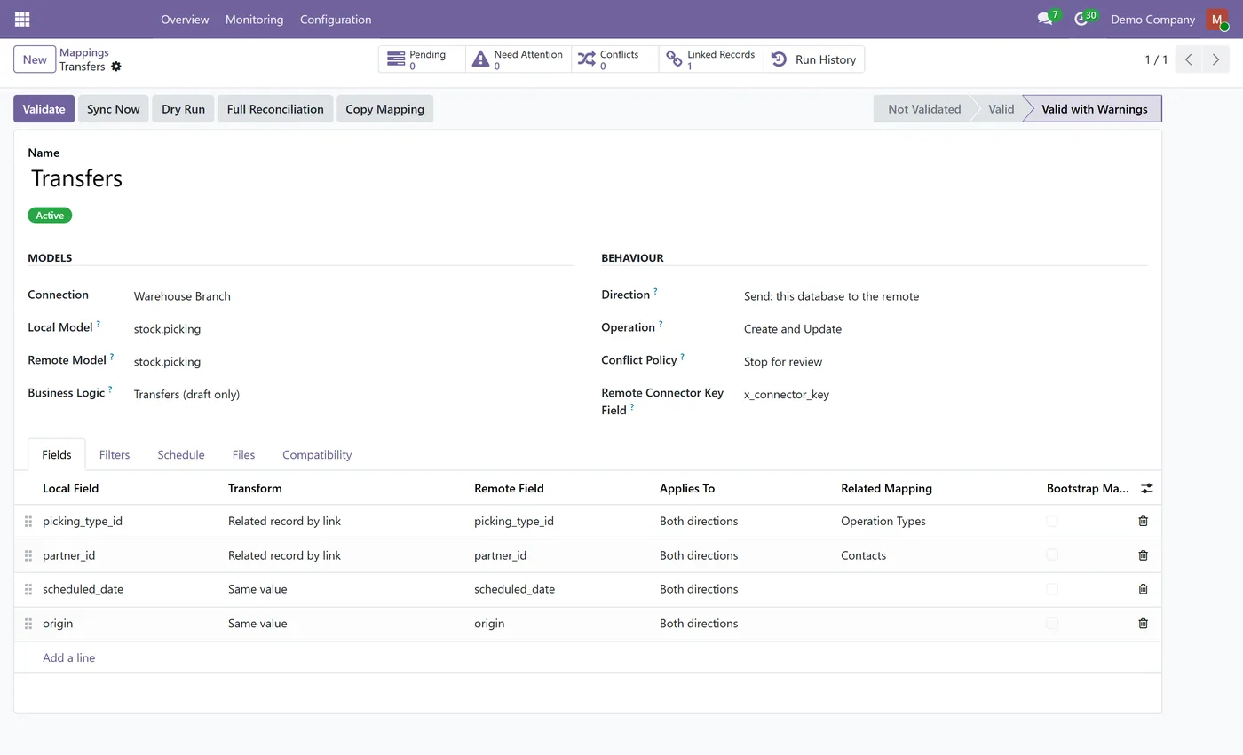Open the Connection dropdown Warehouse Branch

click(x=352, y=296)
